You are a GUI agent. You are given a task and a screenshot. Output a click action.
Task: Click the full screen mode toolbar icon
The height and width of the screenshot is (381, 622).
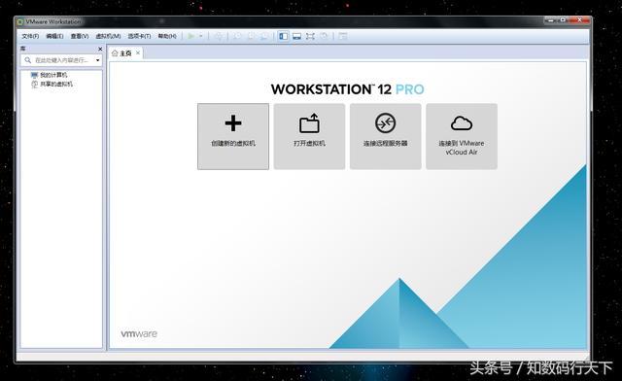click(310, 36)
